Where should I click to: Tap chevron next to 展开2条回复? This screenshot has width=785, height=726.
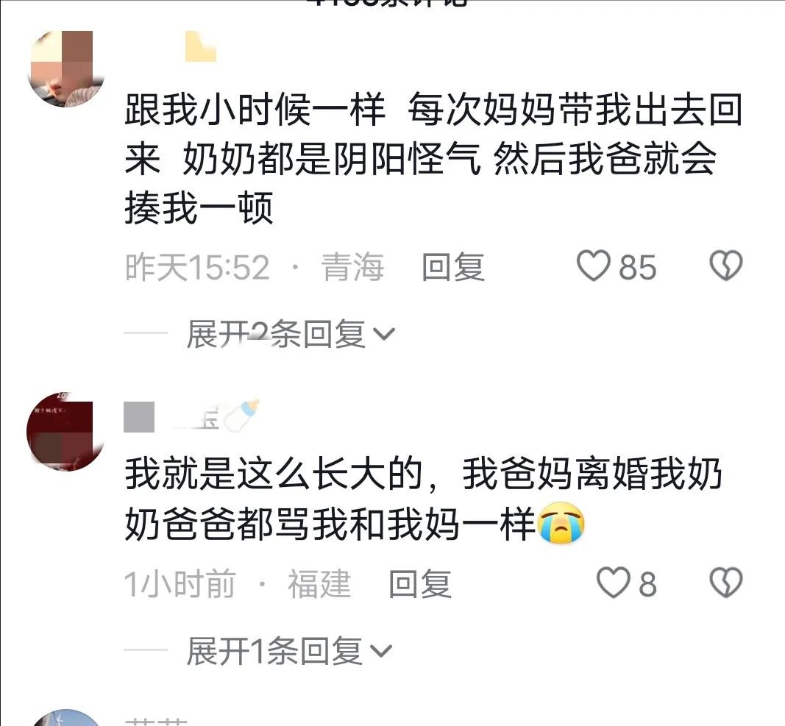point(384,335)
